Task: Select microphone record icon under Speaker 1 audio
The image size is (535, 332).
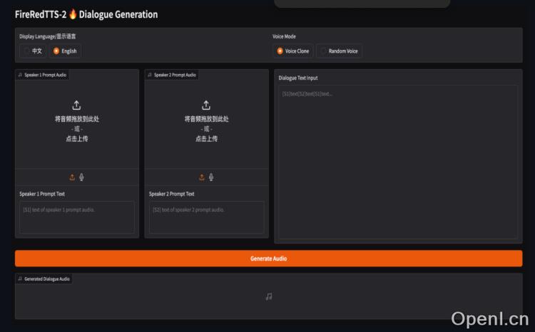Action: click(x=81, y=177)
